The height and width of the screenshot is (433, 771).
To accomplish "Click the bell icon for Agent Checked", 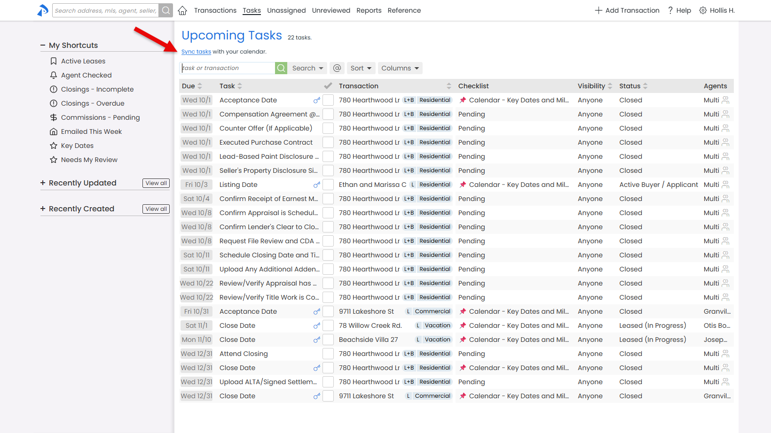I will (x=54, y=75).
